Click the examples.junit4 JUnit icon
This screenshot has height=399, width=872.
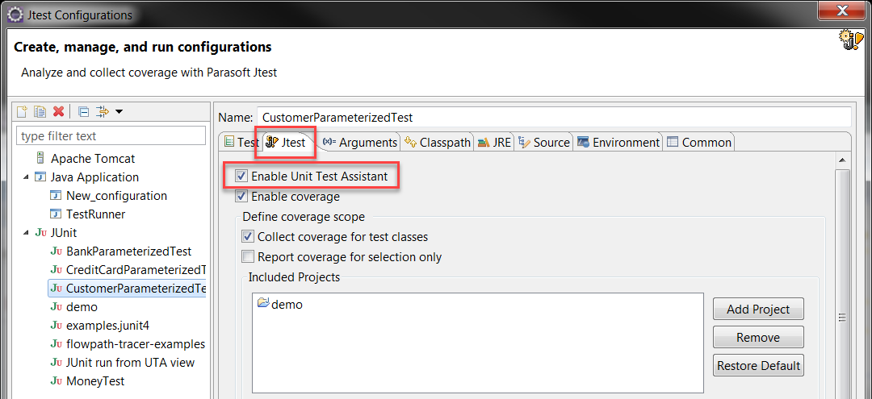pos(56,325)
